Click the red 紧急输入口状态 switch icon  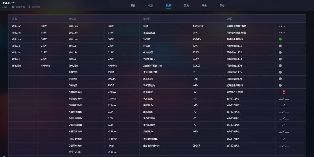click(284, 92)
